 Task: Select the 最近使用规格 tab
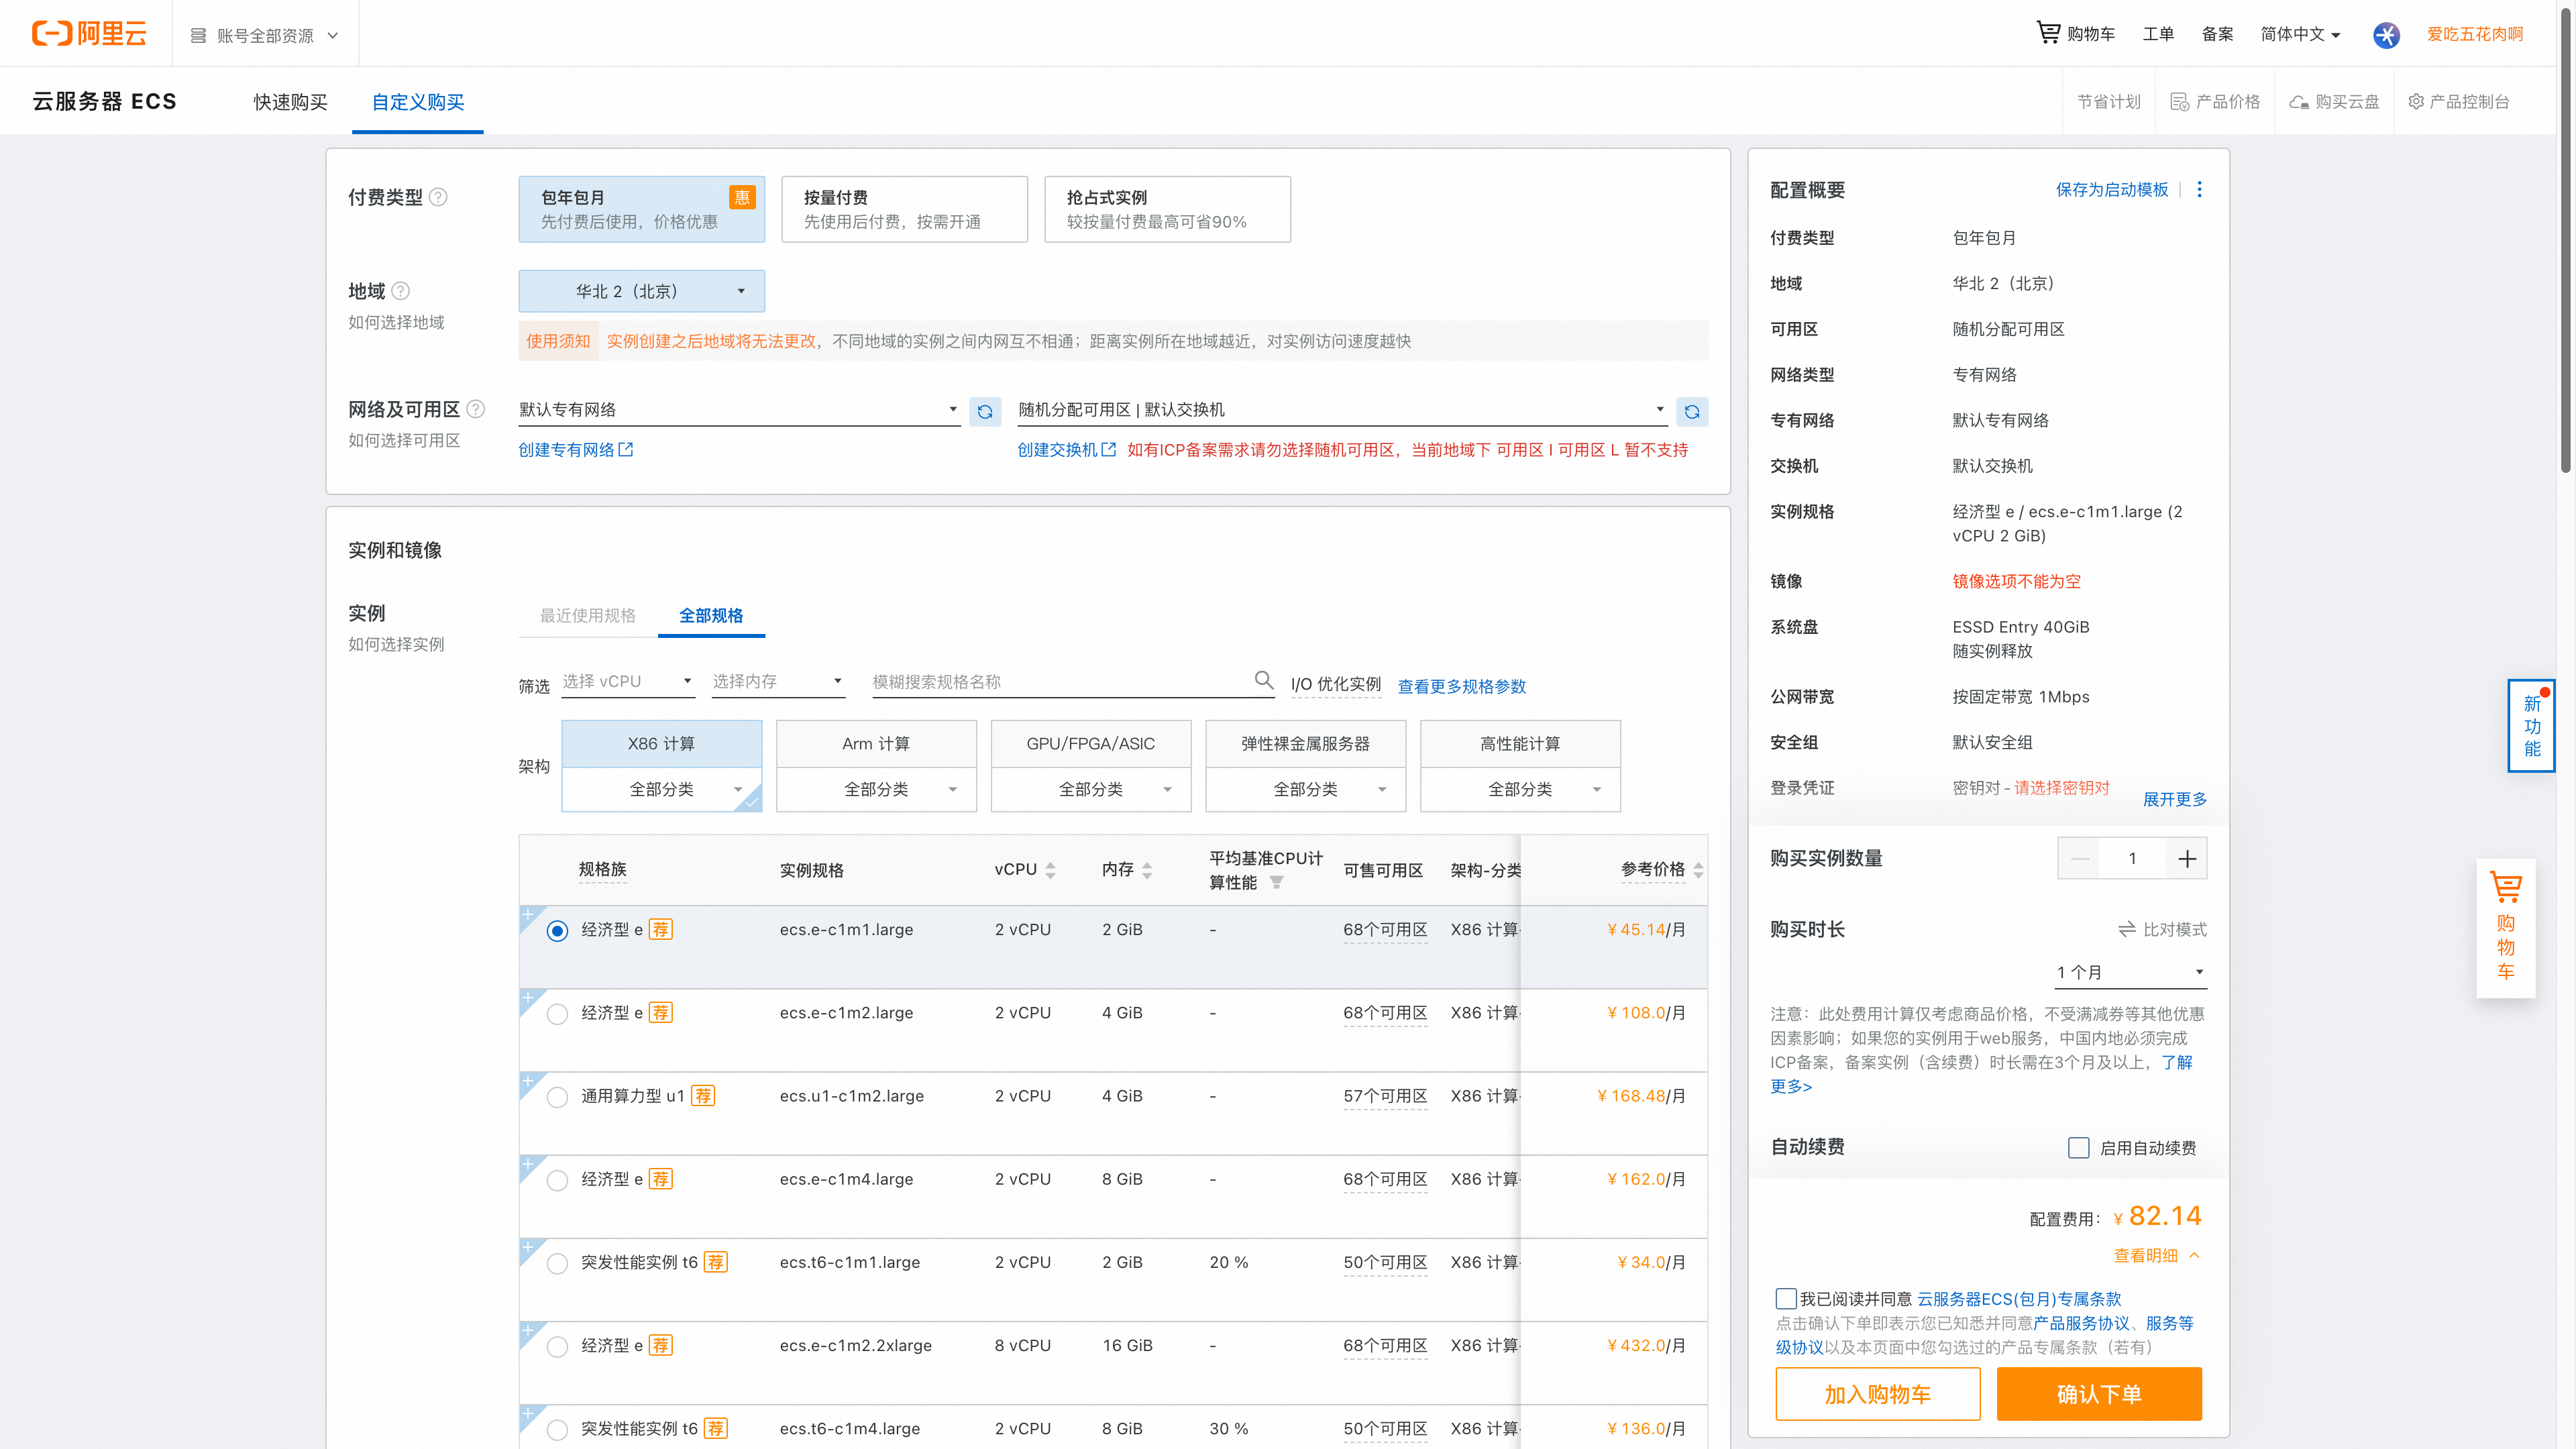(x=587, y=616)
